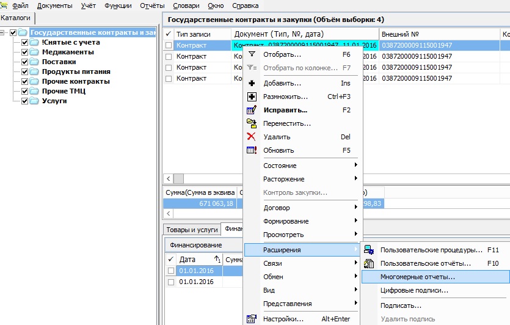
Task: Open the Формирование submenu
Action: pyautogui.click(x=303, y=221)
